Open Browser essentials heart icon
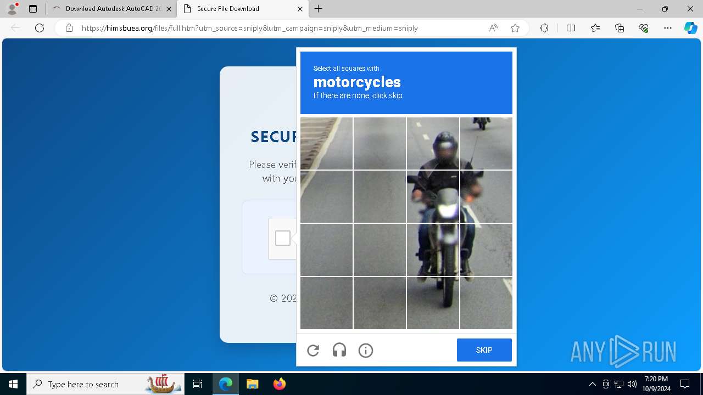 pyautogui.click(x=644, y=28)
